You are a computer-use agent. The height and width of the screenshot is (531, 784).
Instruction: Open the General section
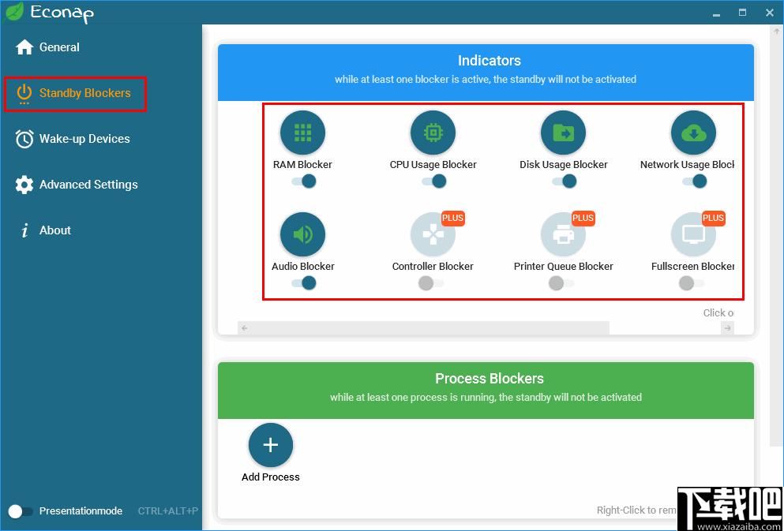click(x=59, y=47)
